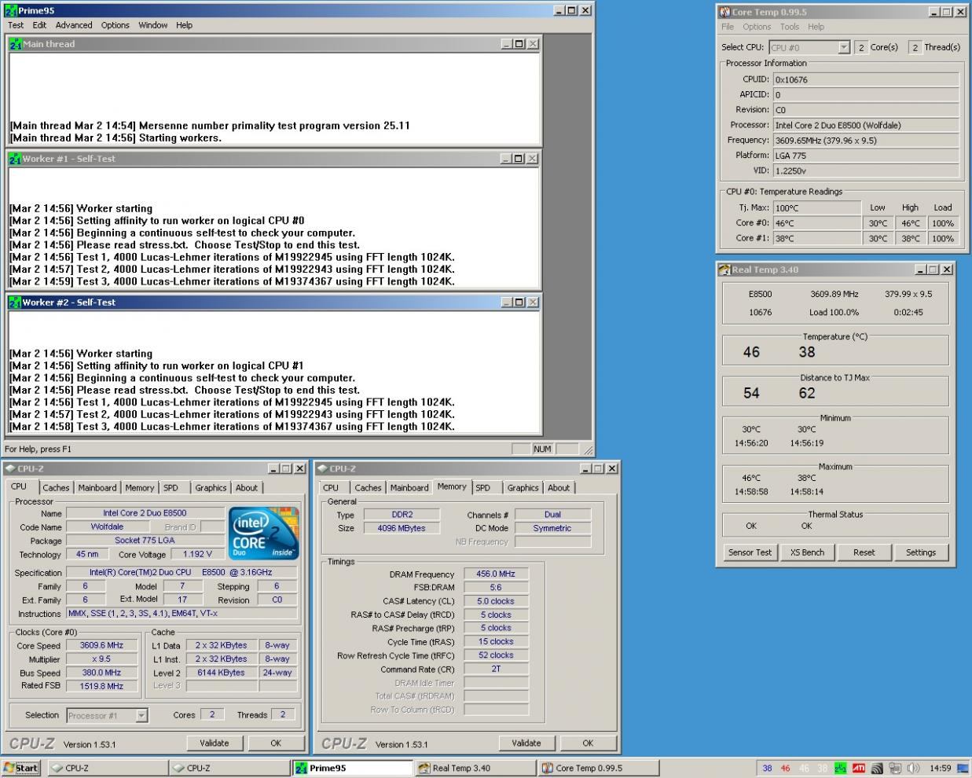Image resolution: width=972 pixels, height=778 pixels.
Task: Click the red 46 temperature tray icon
Action: 785,769
